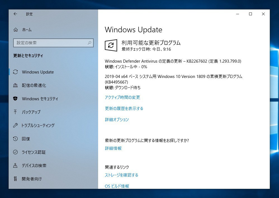Click 状態: ダウンロード待ち status text
This screenshot has height=198, width=279.
(123, 87)
